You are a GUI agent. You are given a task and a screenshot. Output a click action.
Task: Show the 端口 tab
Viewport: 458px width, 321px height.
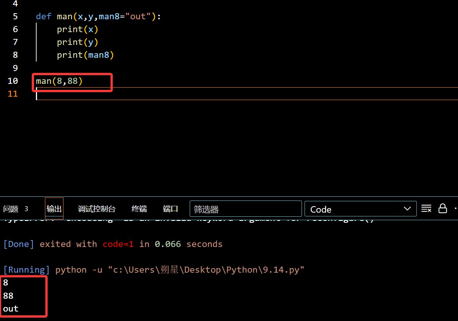click(170, 209)
